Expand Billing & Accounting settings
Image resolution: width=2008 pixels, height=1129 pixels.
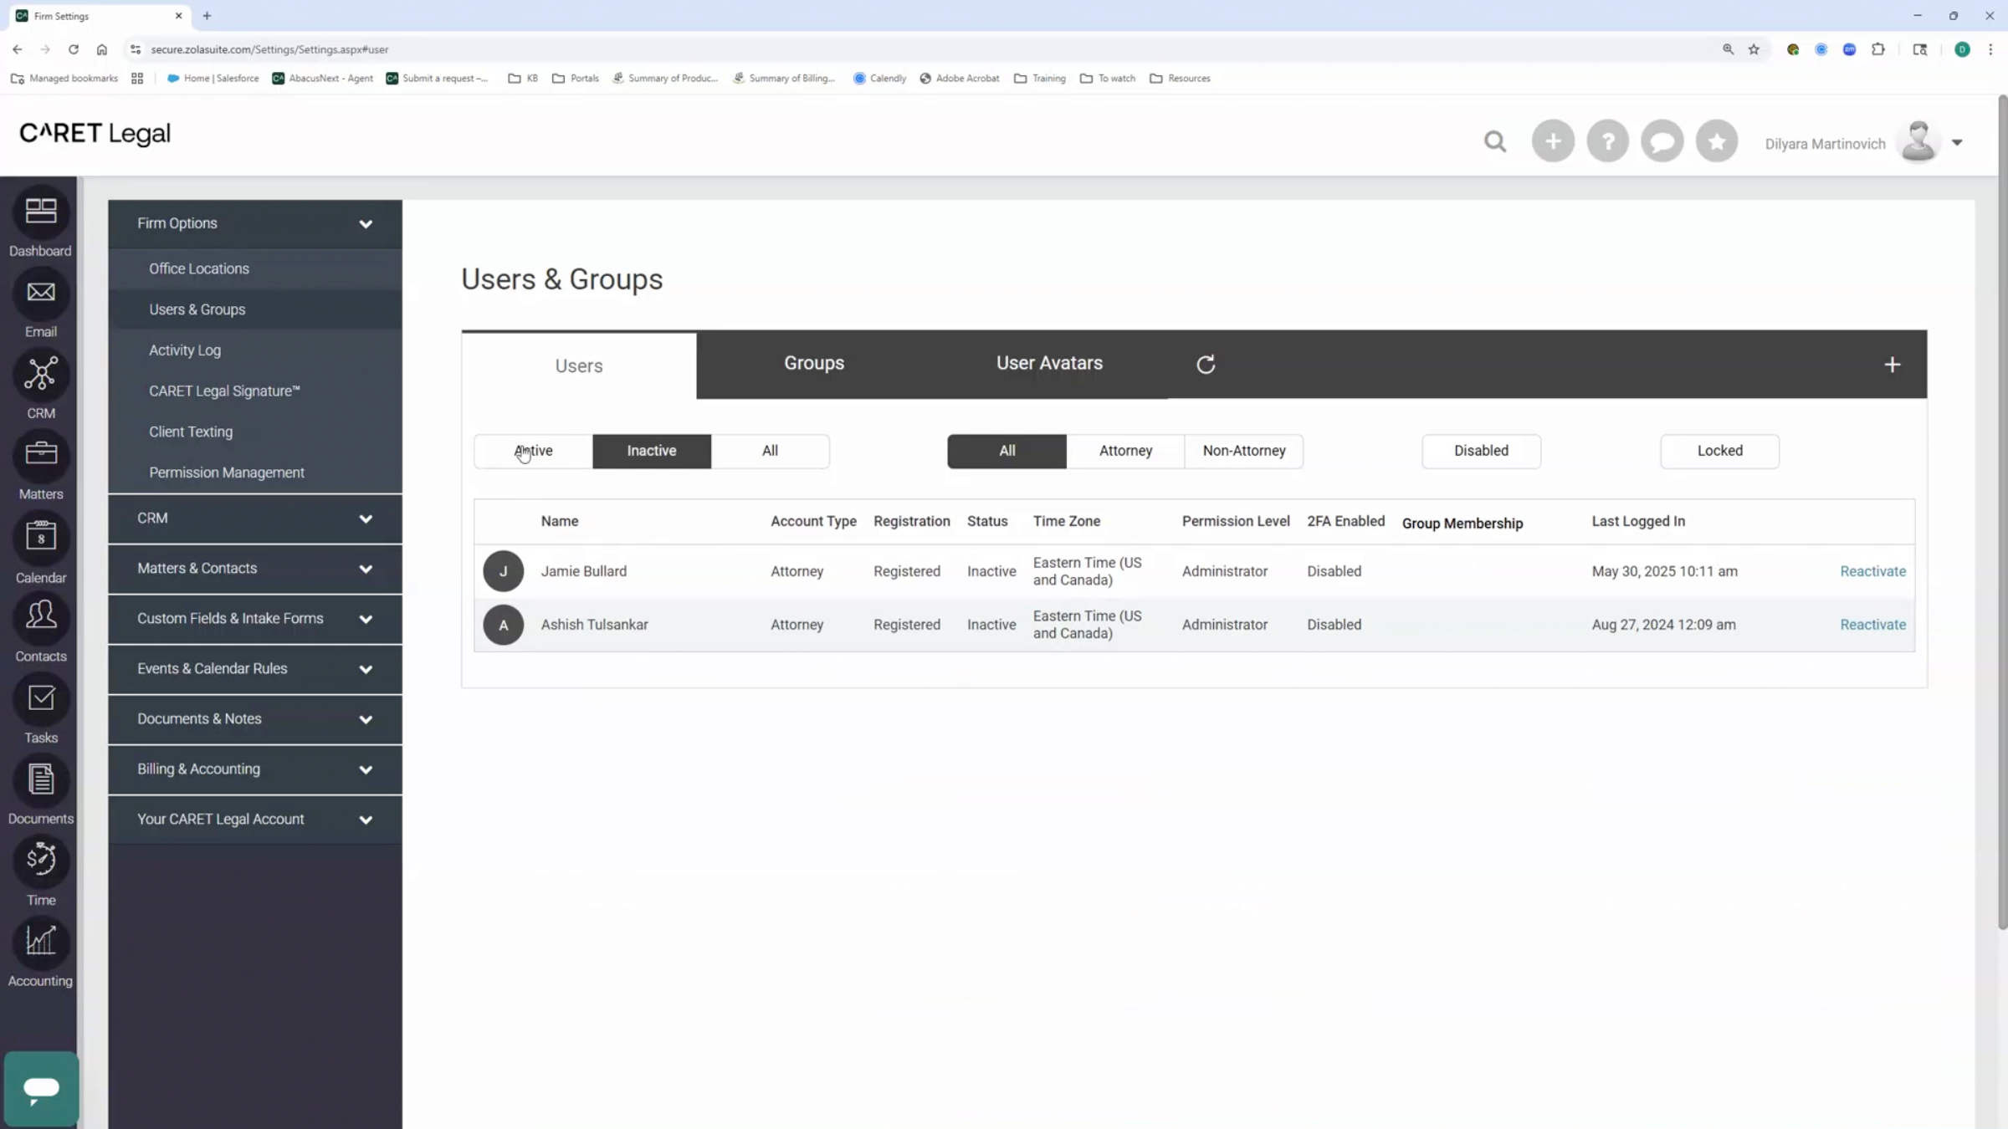[x=255, y=769]
